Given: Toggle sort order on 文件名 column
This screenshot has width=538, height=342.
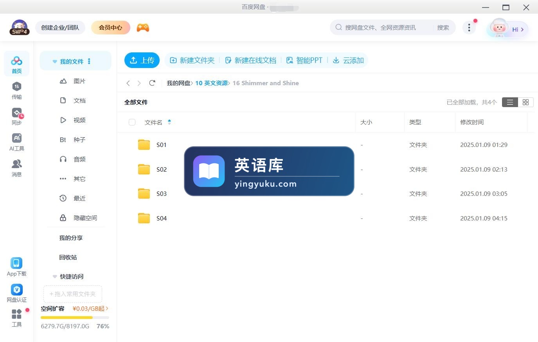Looking at the screenshot, I should pos(169,122).
